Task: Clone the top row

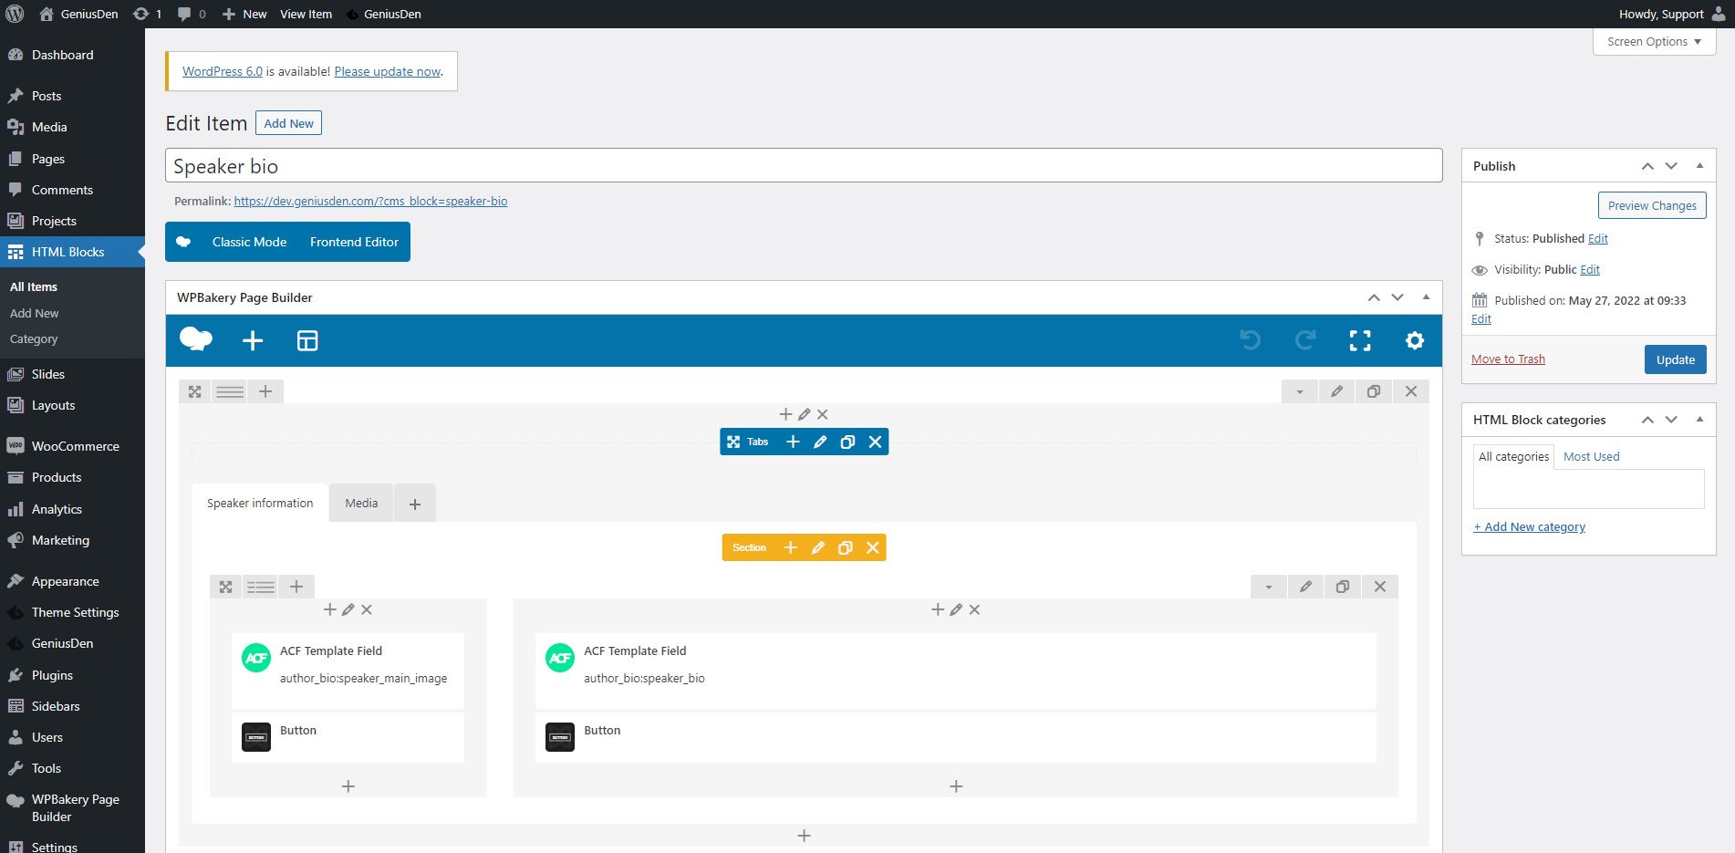Action: pos(1374,391)
